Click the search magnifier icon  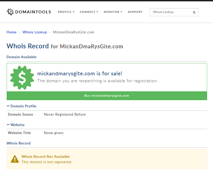coord(194,12)
